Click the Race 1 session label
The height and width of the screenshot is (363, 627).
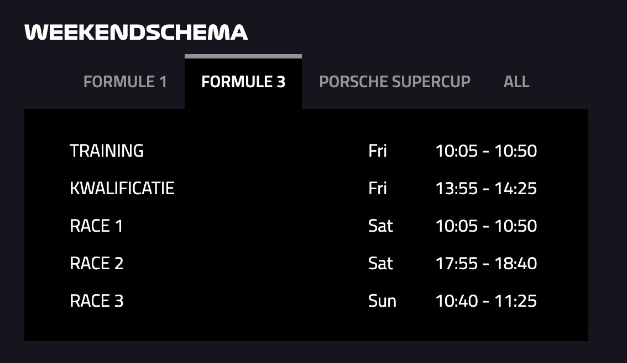point(96,226)
